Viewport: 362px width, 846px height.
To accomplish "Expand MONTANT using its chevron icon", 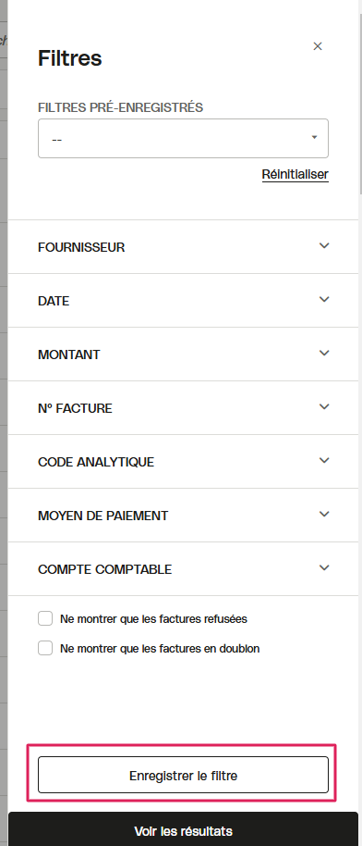I will point(324,354).
